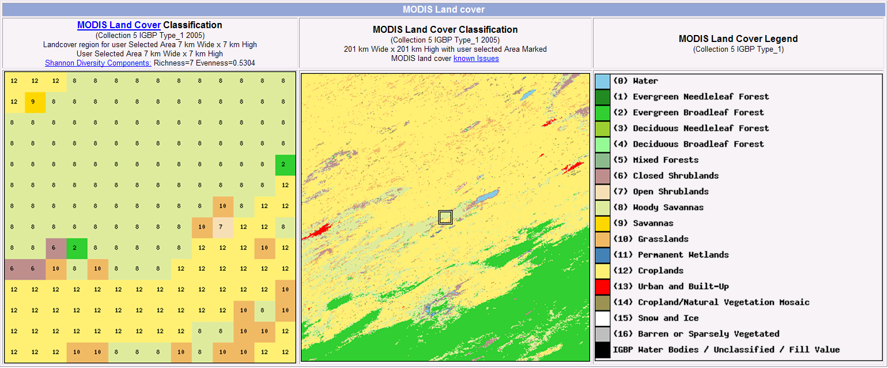Click the Mixed Forests legend swatch

click(x=602, y=160)
